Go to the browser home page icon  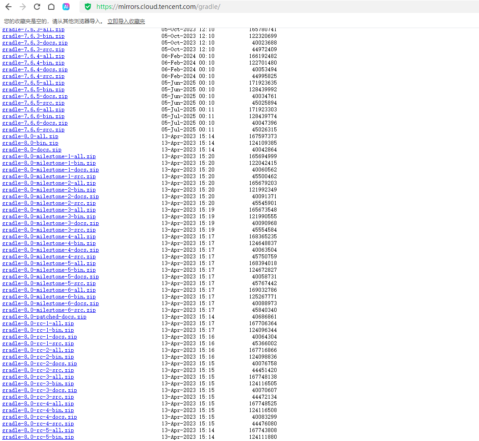pos(51,7)
